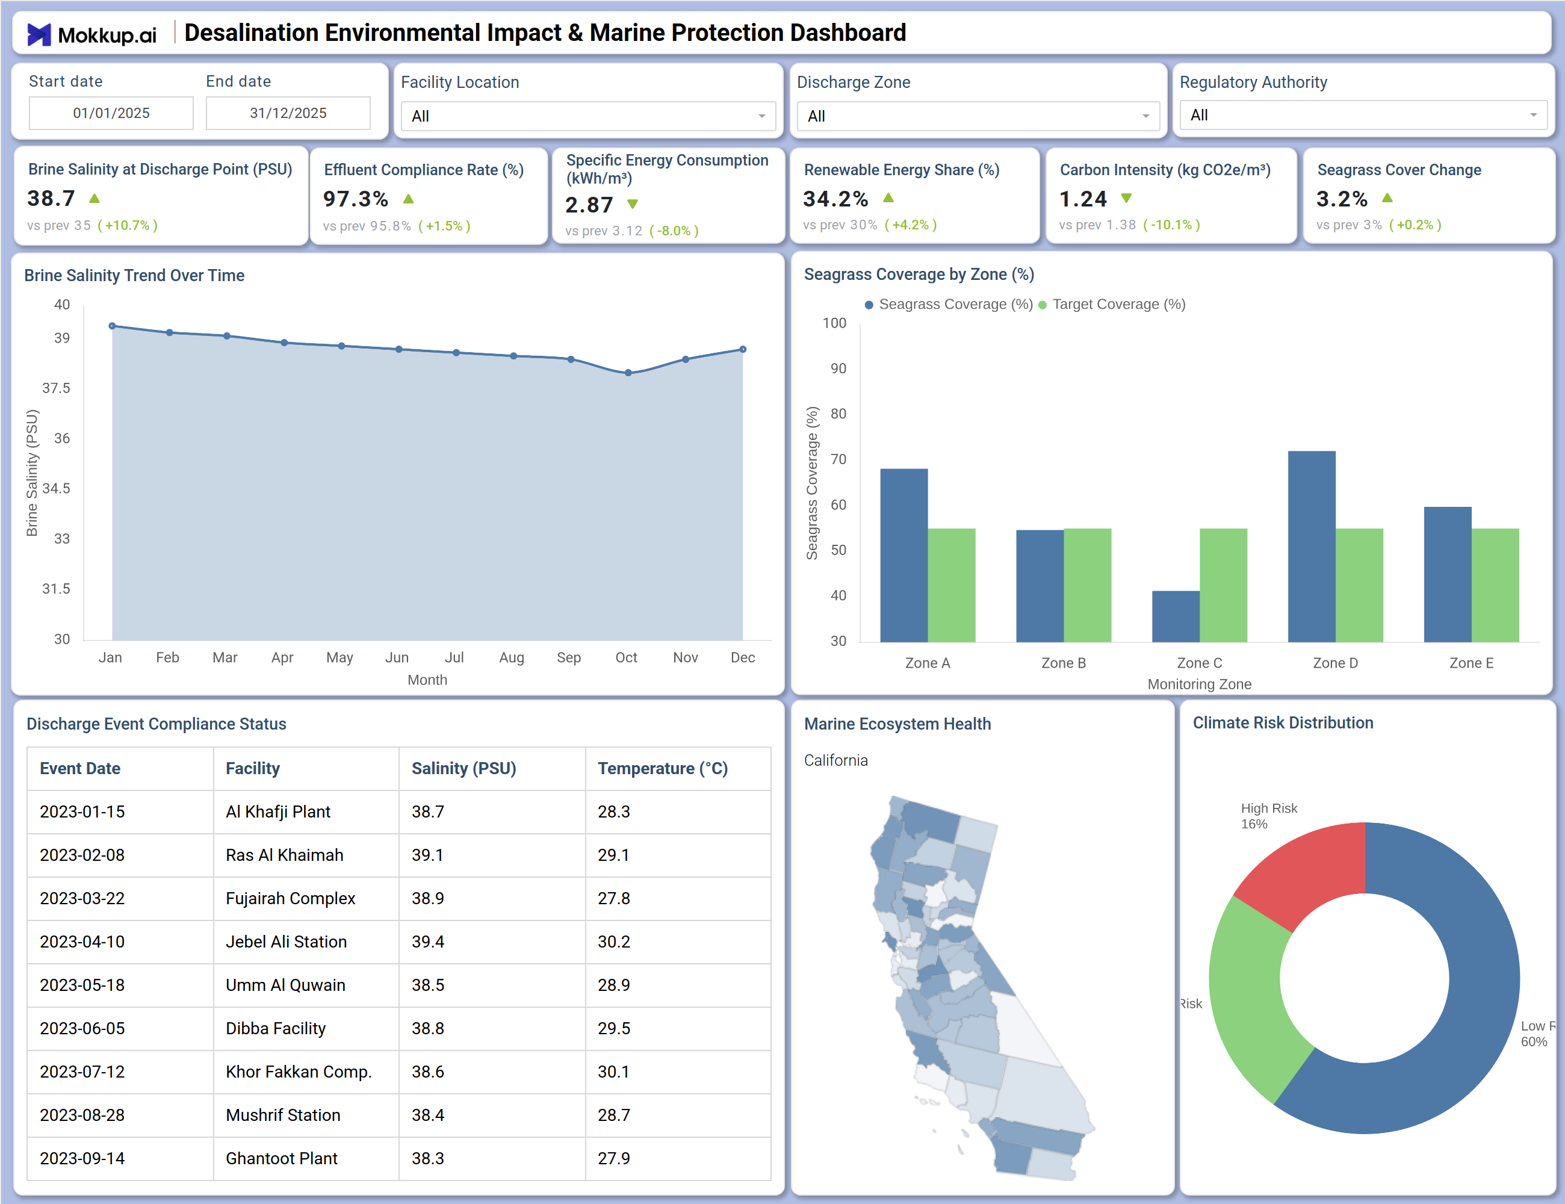Click the Jan data point on salinity line
The width and height of the screenshot is (1565, 1204).
tap(113, 326)
